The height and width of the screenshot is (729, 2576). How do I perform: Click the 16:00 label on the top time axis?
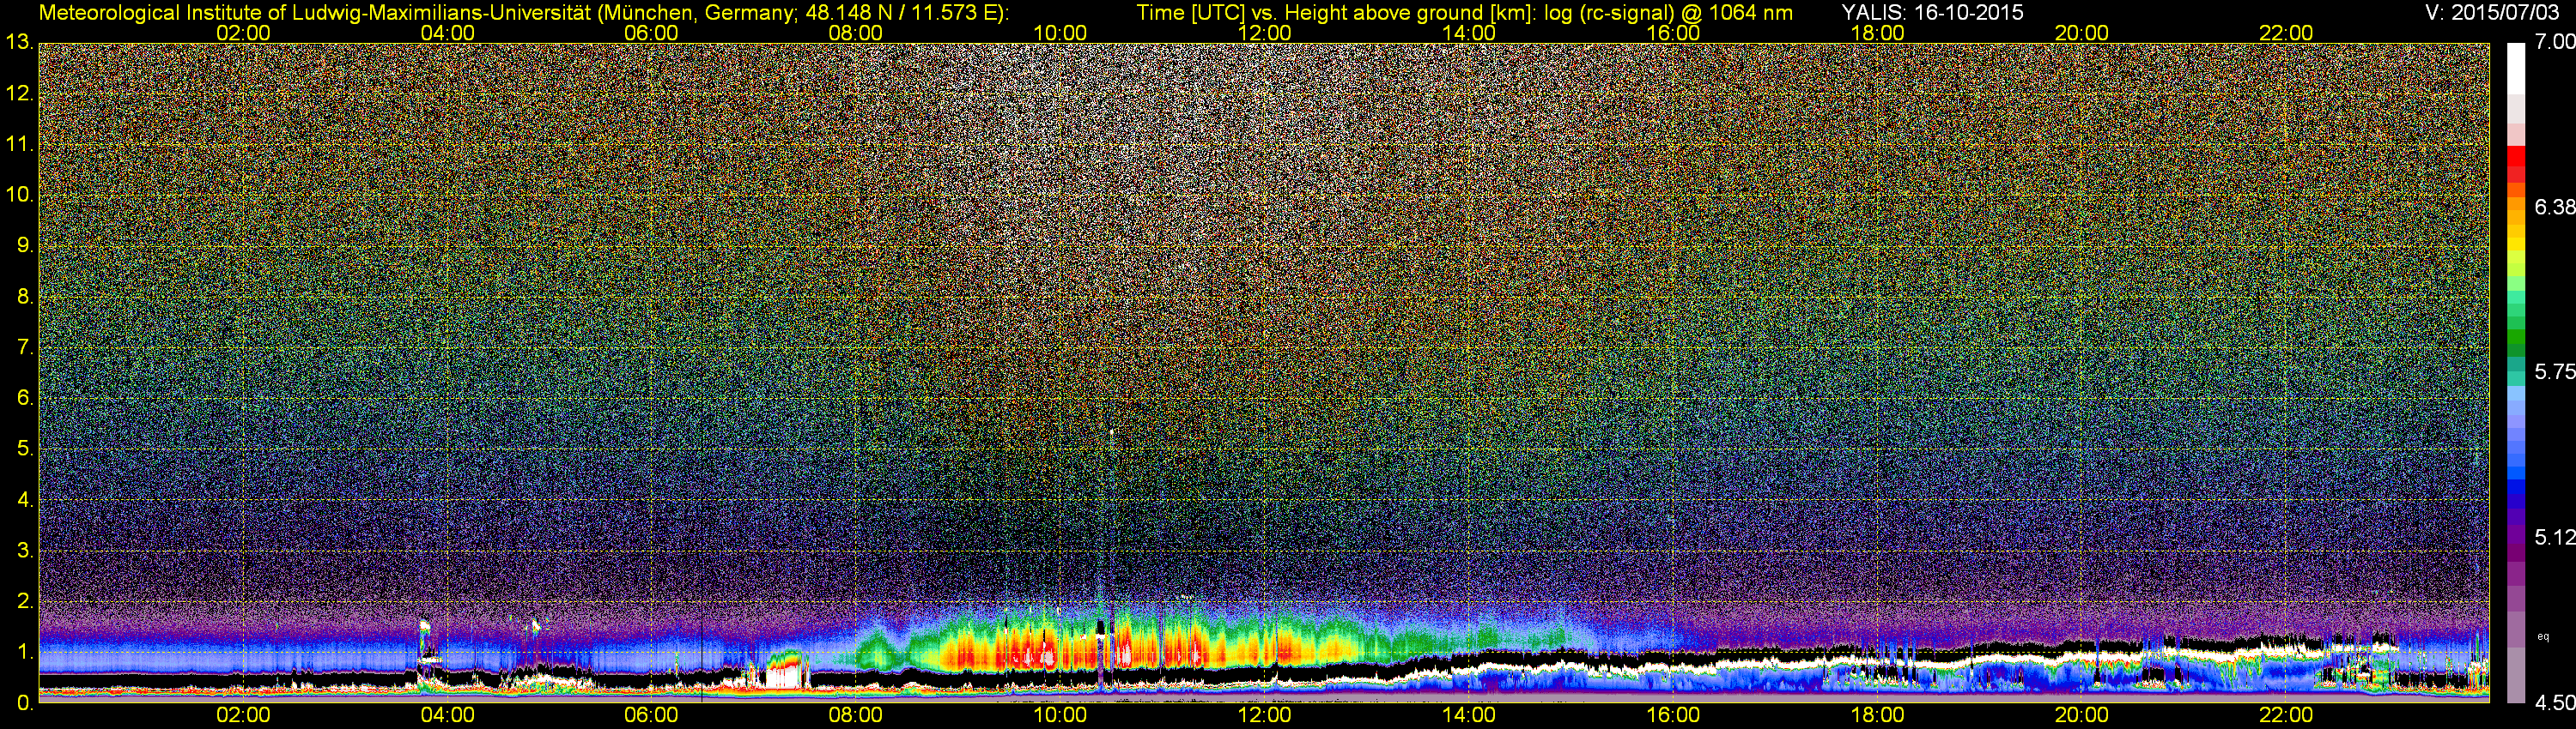pos(1673,33)
